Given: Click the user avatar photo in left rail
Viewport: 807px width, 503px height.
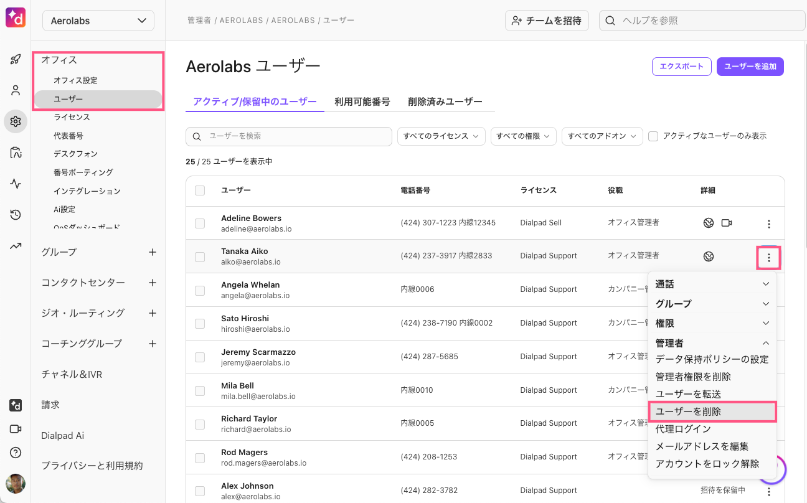Looking at the screenshot, I should (16, 484).
